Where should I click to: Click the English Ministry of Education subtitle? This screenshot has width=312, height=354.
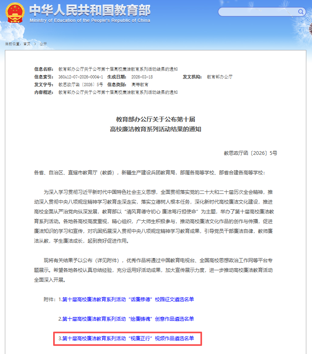click(90, 20)
